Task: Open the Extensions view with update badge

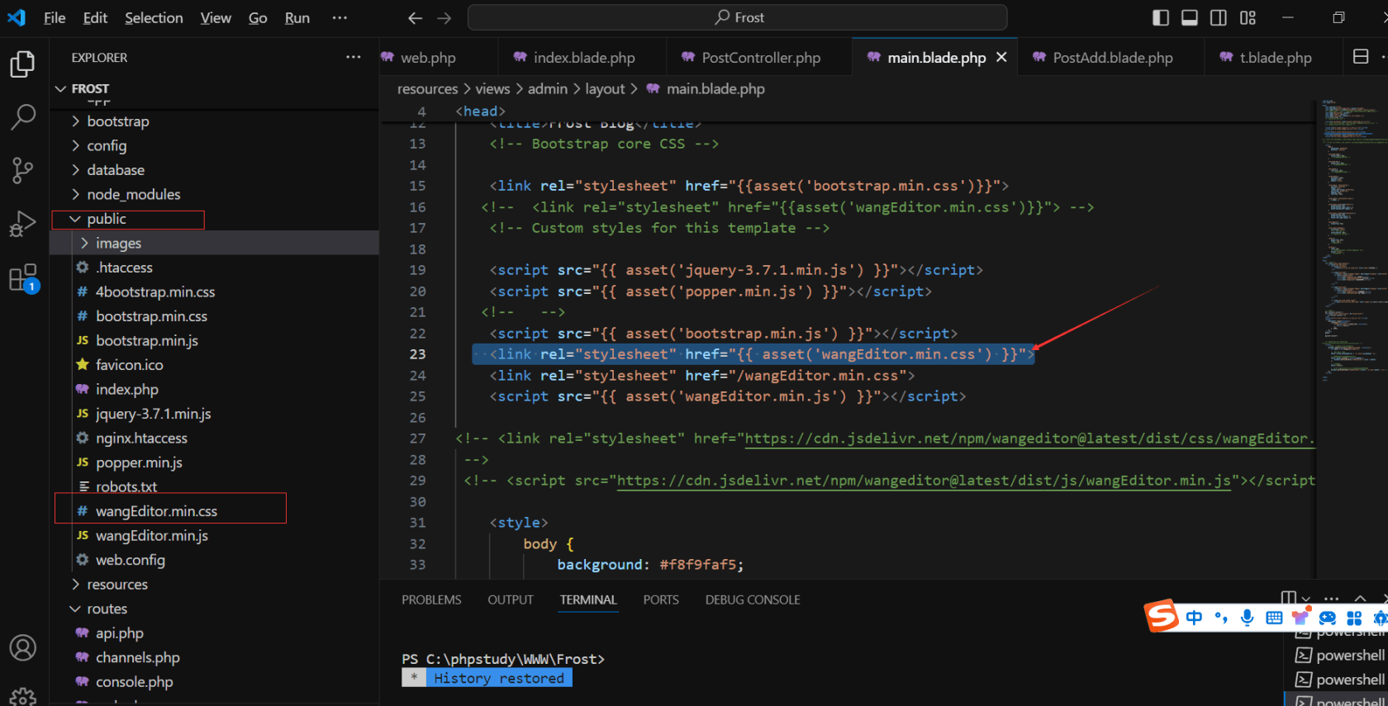Action: pyautogui.click(x=22, y=278)
